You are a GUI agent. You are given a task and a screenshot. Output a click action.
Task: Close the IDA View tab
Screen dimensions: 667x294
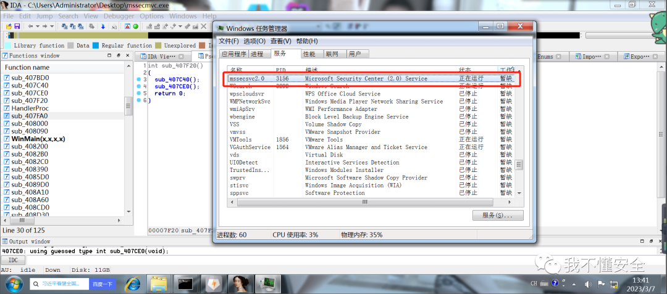click(x=181, y=57)
